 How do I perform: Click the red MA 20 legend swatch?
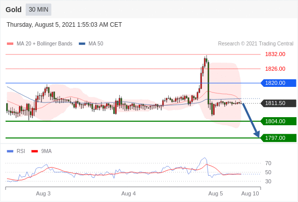coord(10,44)
